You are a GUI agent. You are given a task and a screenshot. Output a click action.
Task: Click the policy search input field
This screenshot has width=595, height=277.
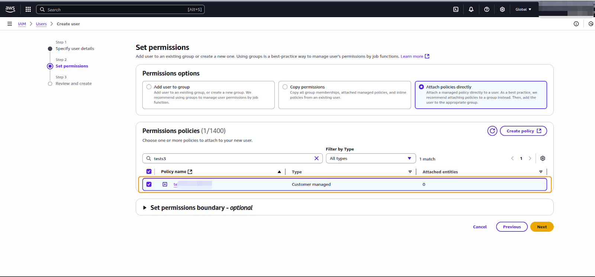[231, 159]
